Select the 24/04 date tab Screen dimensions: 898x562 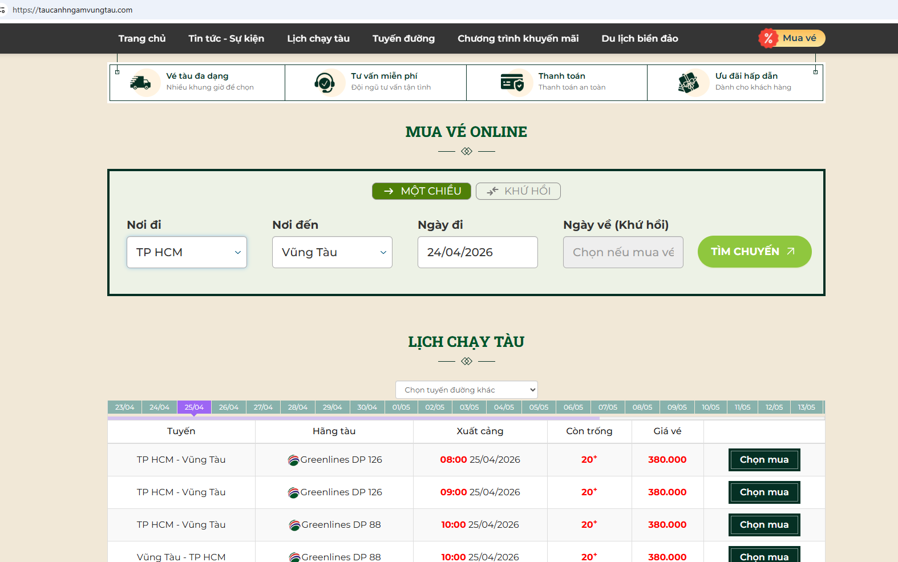159,407
